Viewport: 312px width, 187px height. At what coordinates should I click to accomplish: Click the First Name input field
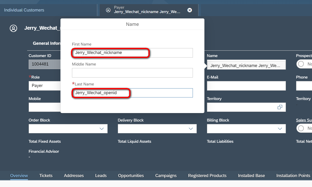(132, 53)
